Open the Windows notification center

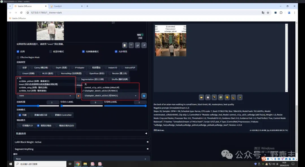point(293,164)
